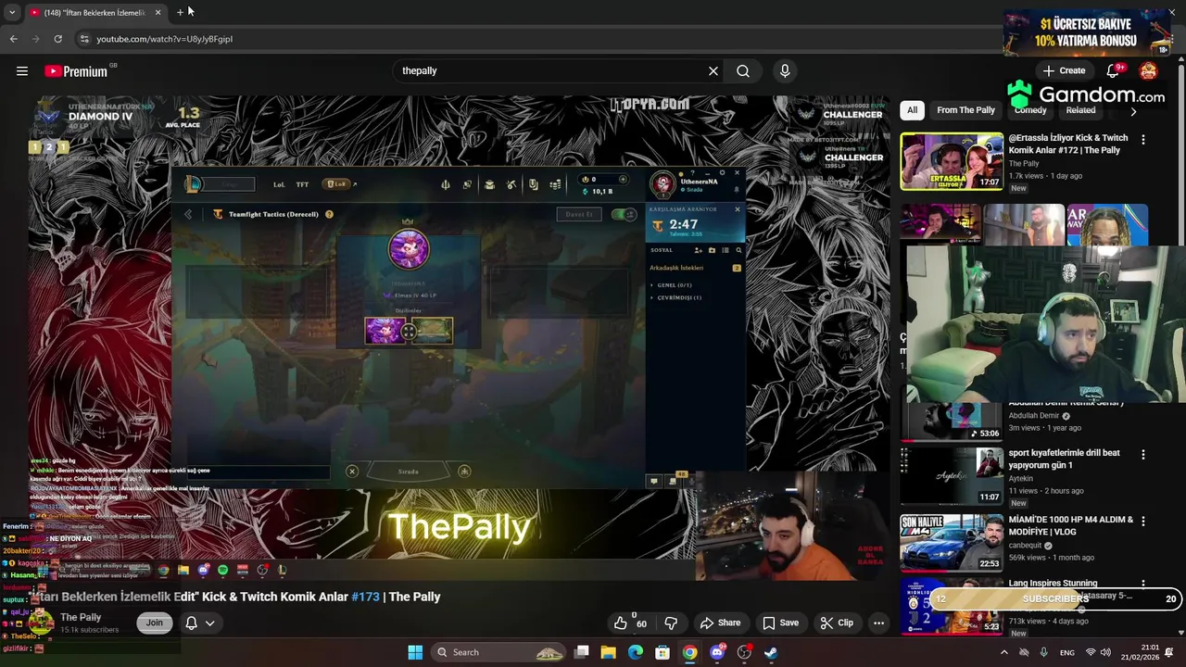
Task: Click the browser address bar URL
Action: (x=165, y=39)
